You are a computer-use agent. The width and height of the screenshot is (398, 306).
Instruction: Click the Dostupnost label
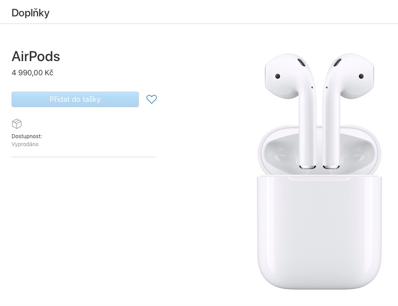[27, 136]
